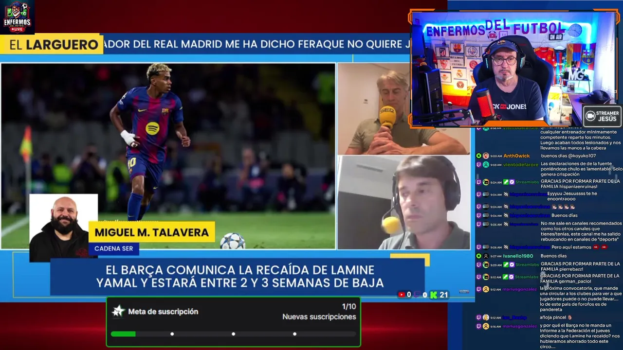Click the Twitch icon on the 'afloja pincel' message
The image size is (623, 350).
(x=479, y=317)
